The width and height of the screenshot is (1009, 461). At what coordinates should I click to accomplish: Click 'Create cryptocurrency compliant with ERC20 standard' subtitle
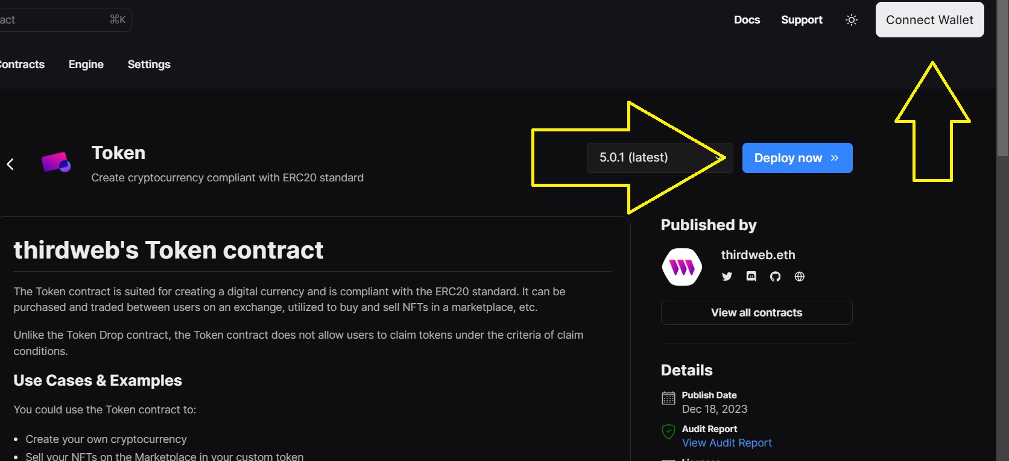click(227, 178)
